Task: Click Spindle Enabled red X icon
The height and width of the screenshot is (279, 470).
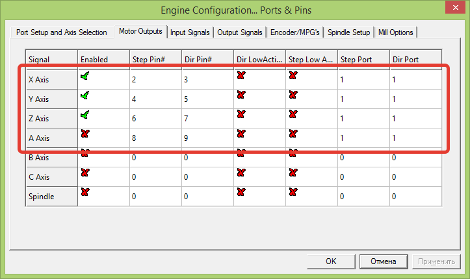Action: click(x=85, y=192)
